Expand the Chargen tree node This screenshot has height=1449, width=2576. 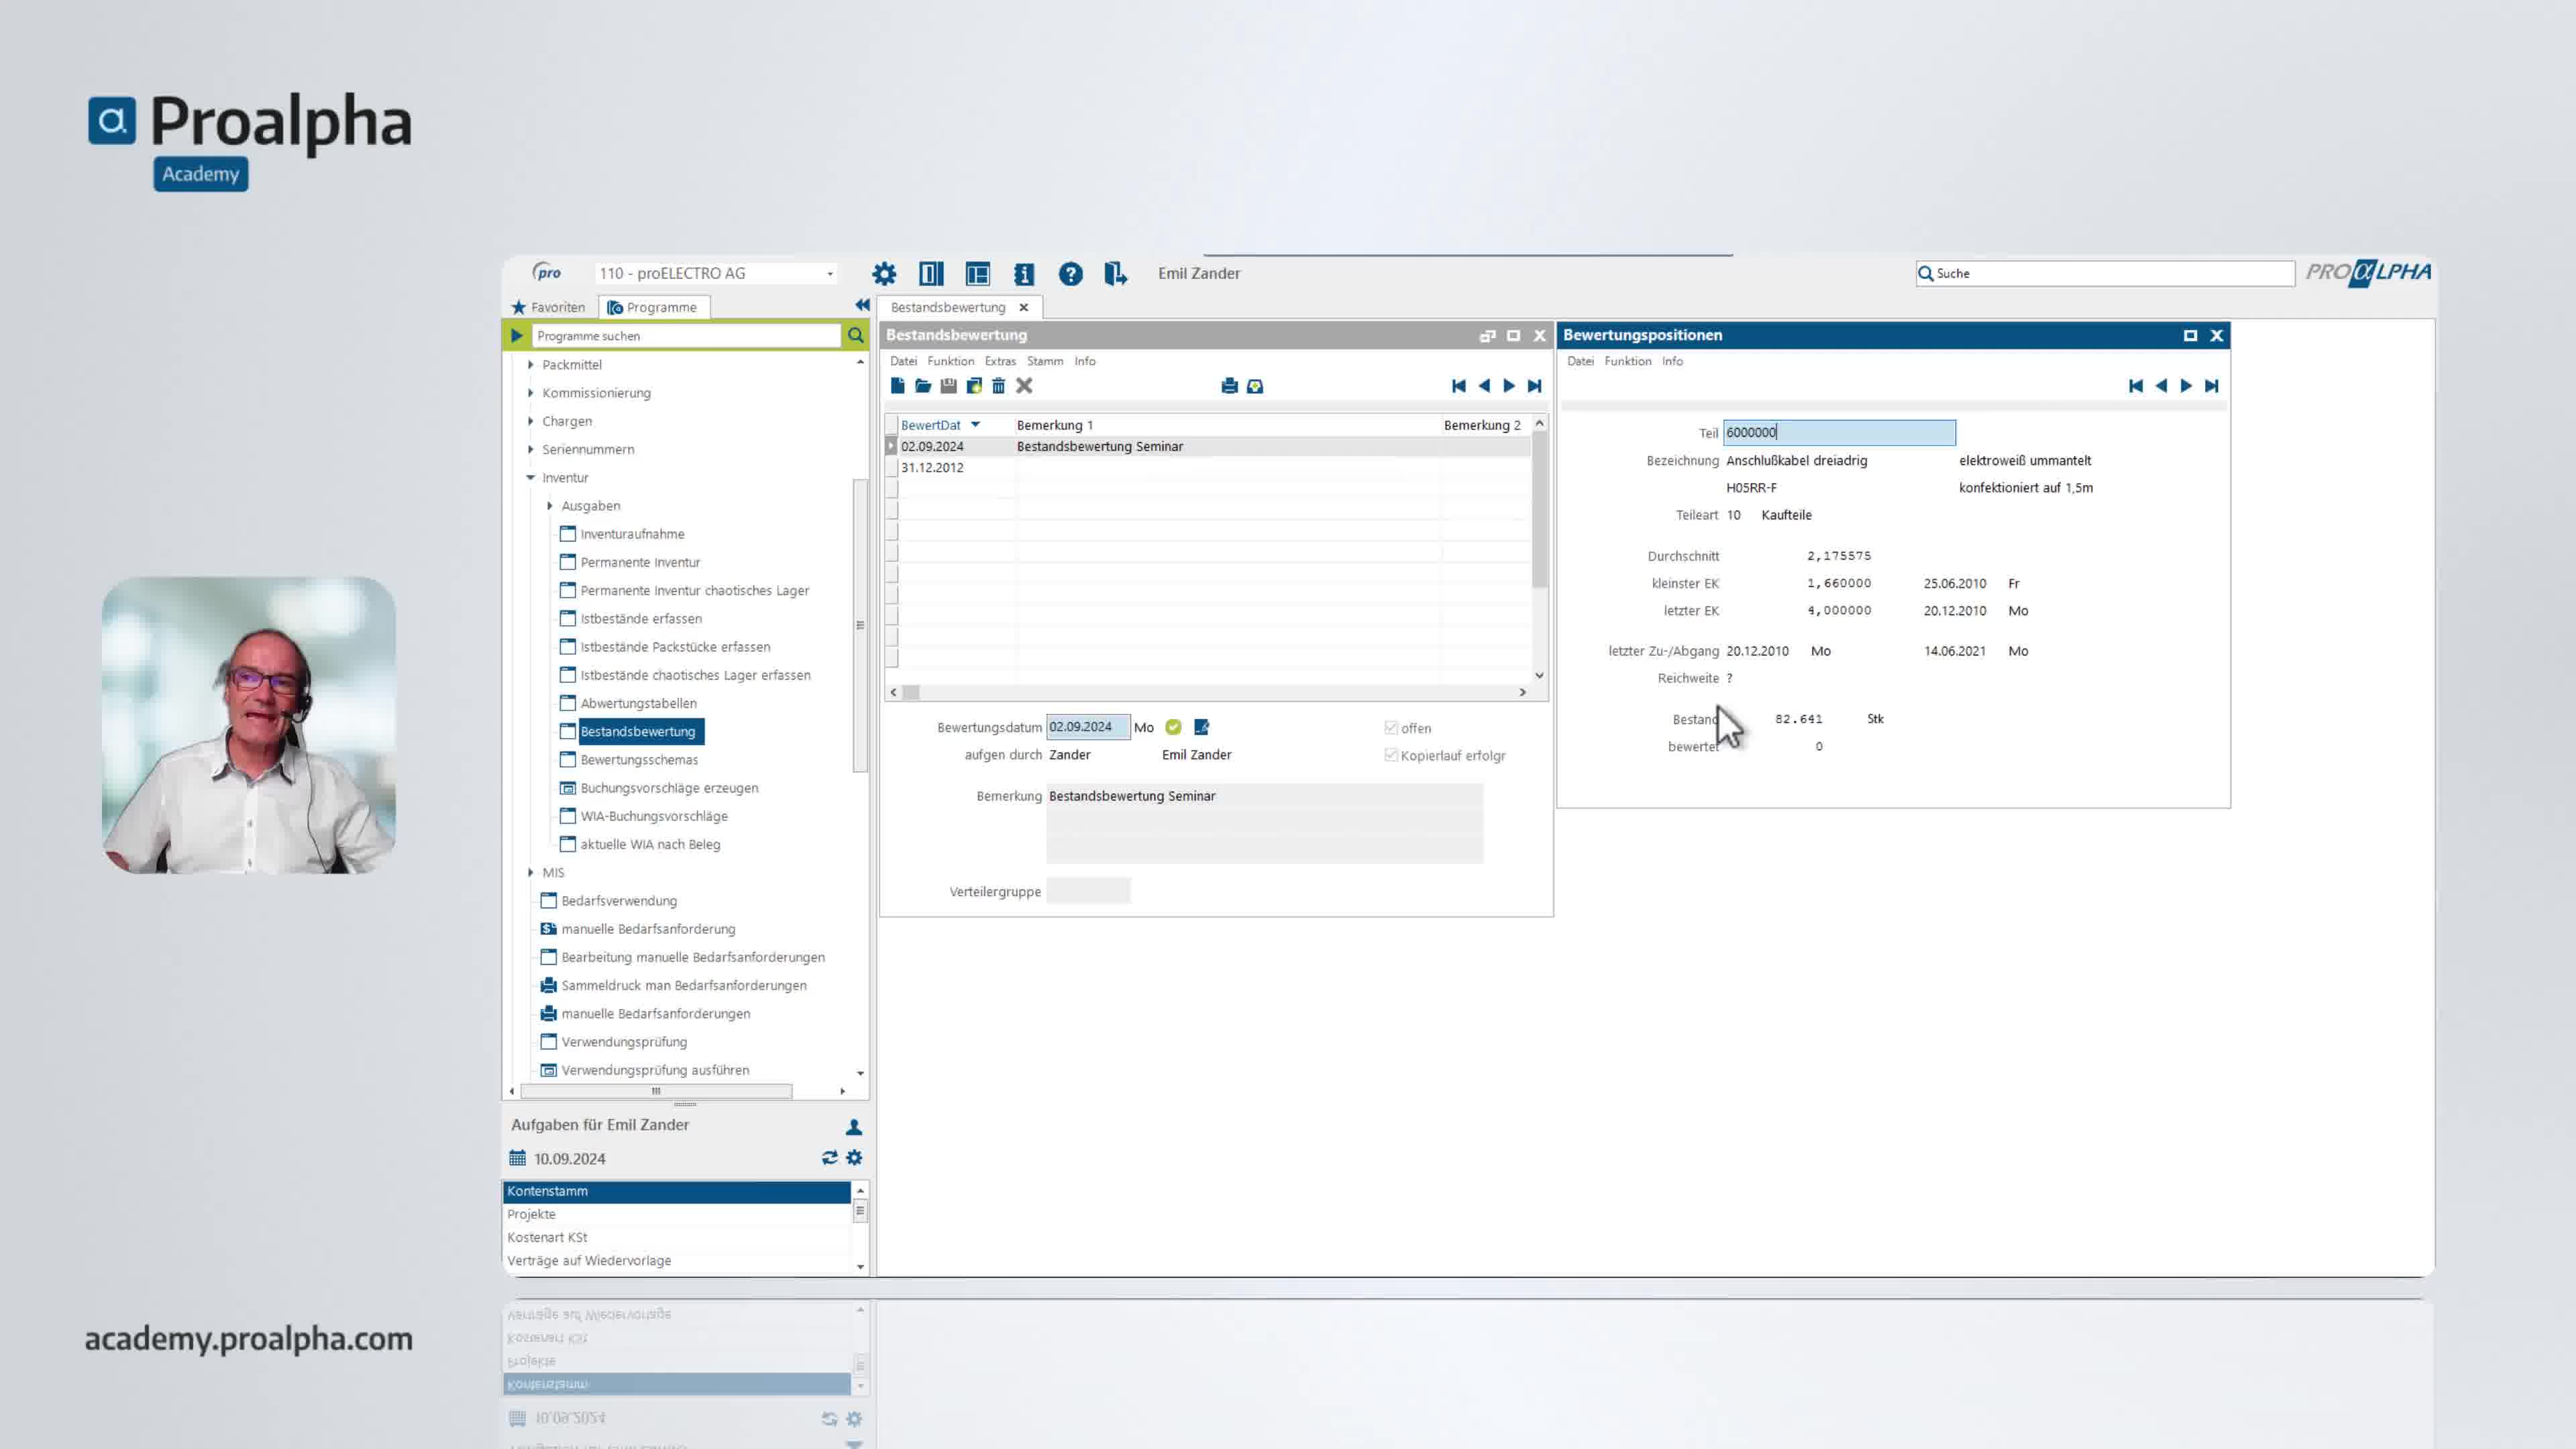[x=531, y=421]
